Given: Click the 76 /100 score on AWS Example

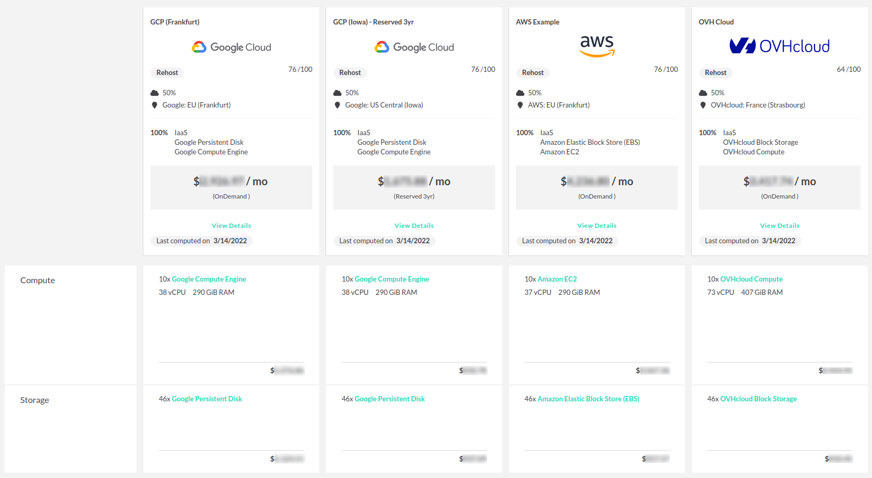Looking at the screenshot, I should [x=666, y=69].
